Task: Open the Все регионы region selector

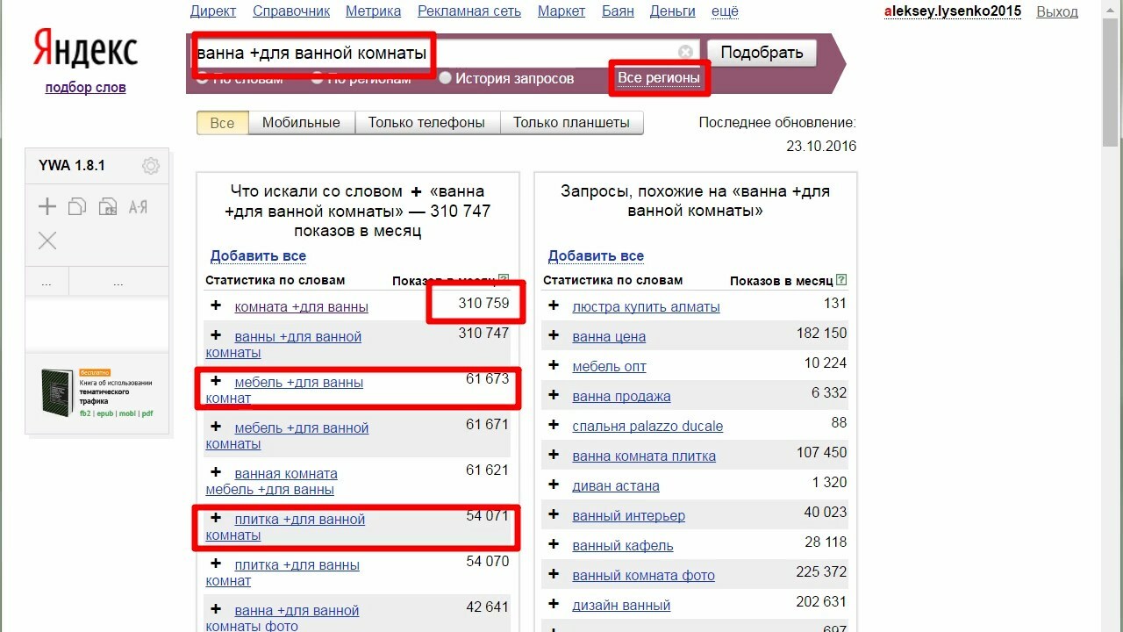Action: [659, 78]
